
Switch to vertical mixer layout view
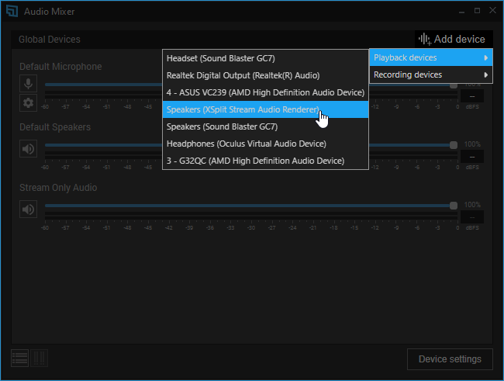40,358
